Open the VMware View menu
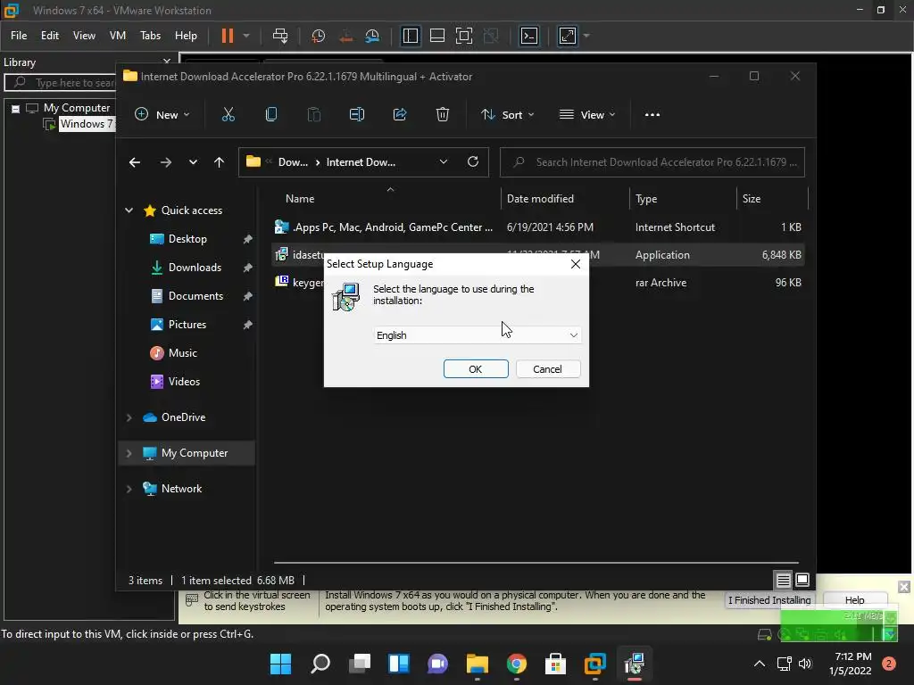This screenshot has height=685, width=914. pyautogui.click(x=84, y=36)
